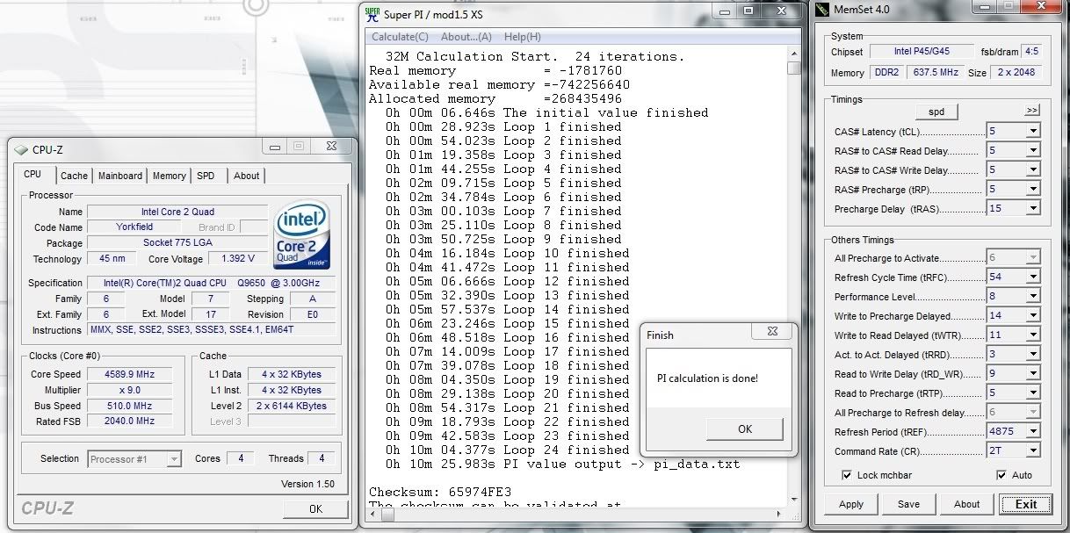Open the About tab in CPU-Z

(247, 176)
